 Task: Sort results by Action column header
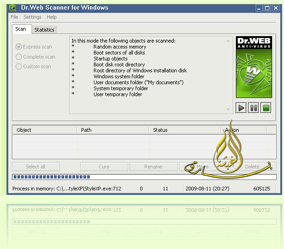pyautogui.click(x=244, y=130)
